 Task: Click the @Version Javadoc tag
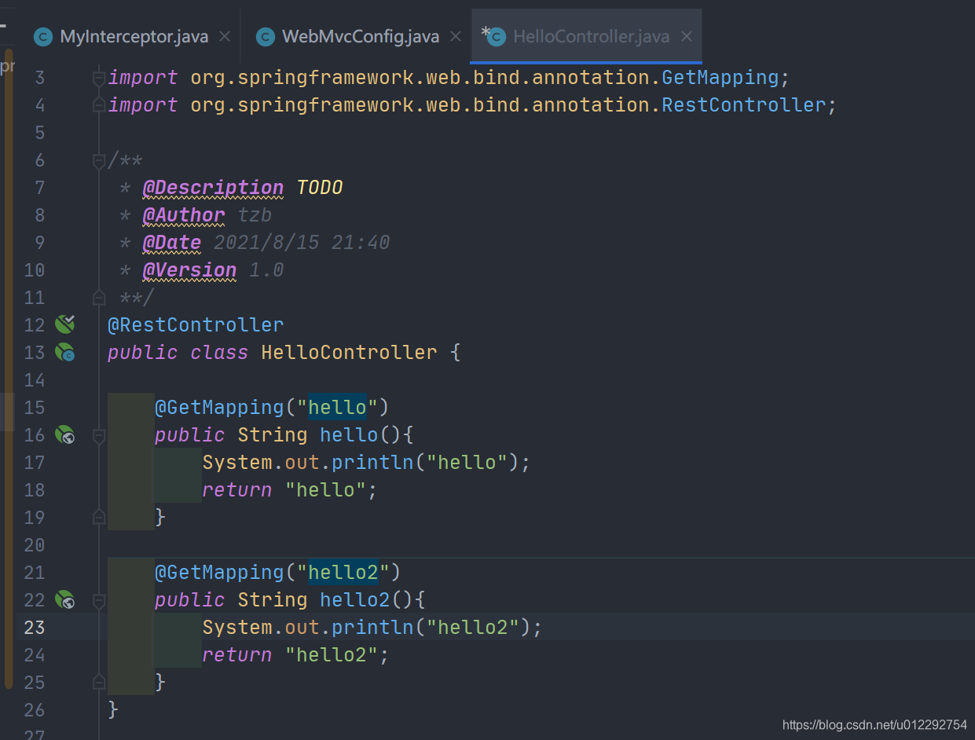[x=189, y=270]
